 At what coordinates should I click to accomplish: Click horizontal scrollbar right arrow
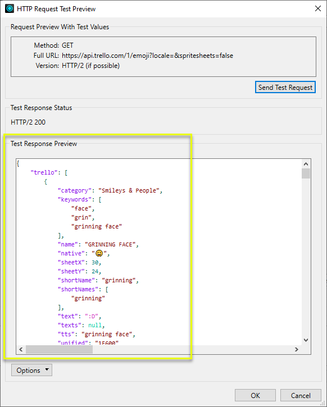pos(296,349)
